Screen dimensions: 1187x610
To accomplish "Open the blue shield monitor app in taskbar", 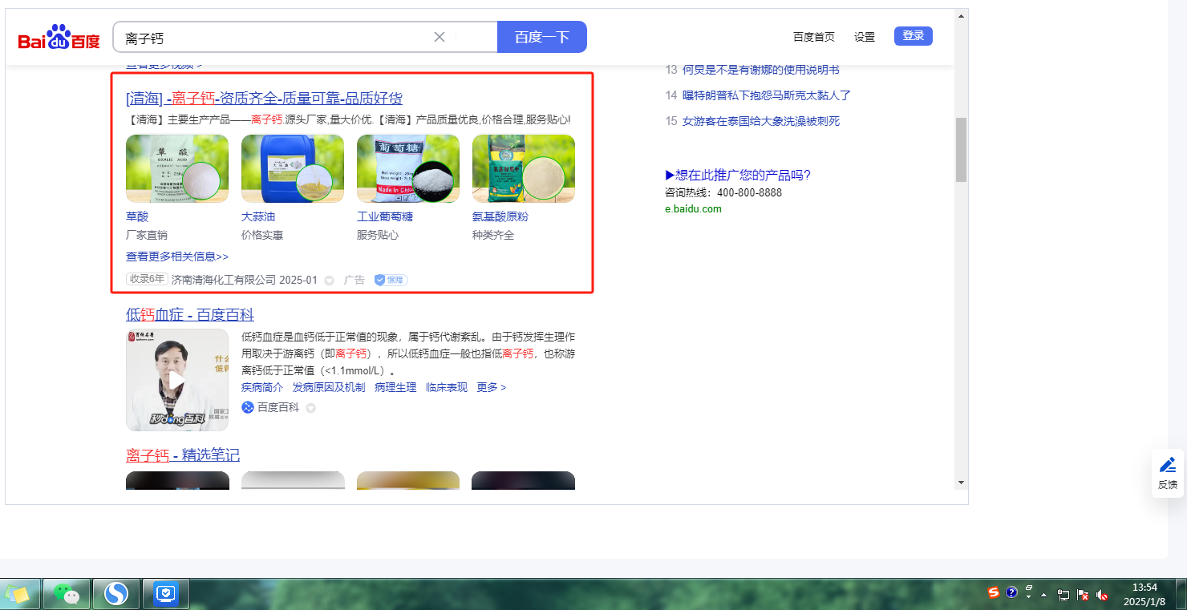I will (166, 594).
